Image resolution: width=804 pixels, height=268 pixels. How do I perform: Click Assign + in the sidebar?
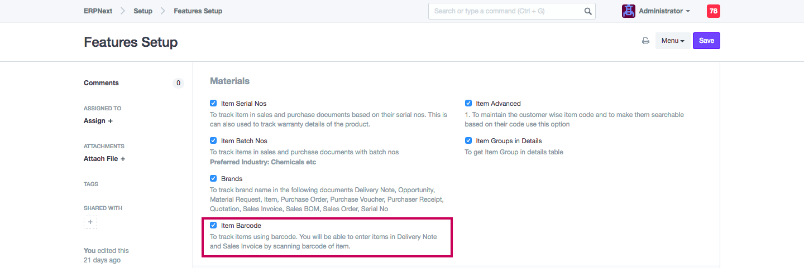[x=98, y=121]
